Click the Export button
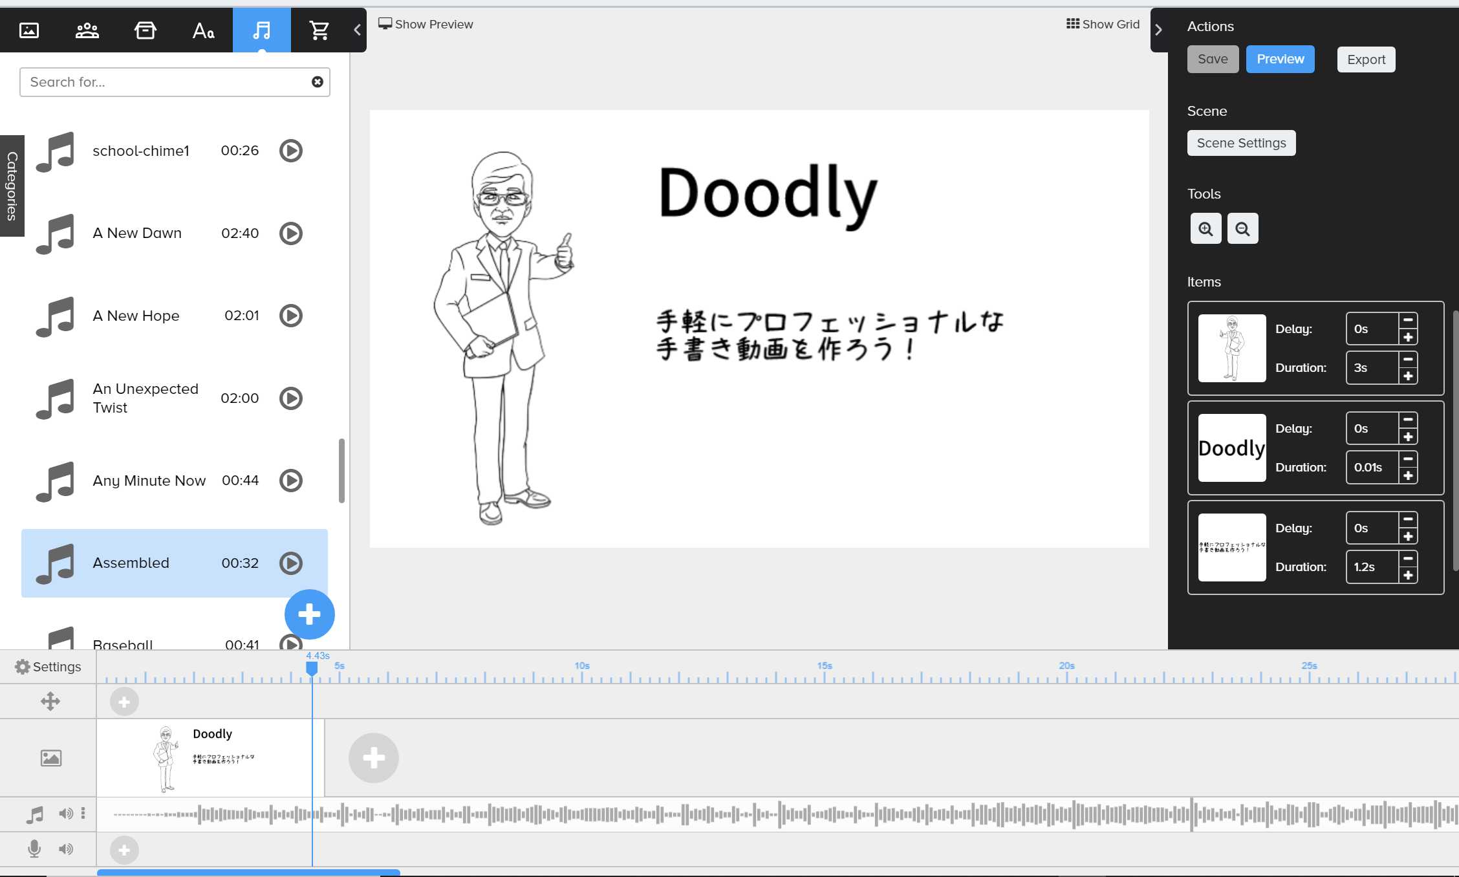Image resolution: width=1459 pixels, height=877 pixels. pos(1366,60)
